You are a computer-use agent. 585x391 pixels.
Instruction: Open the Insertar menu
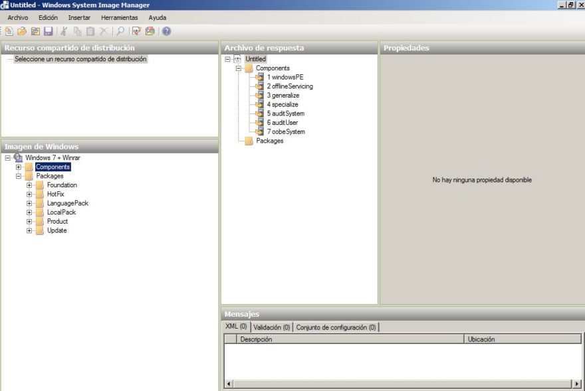click(79, 17)
